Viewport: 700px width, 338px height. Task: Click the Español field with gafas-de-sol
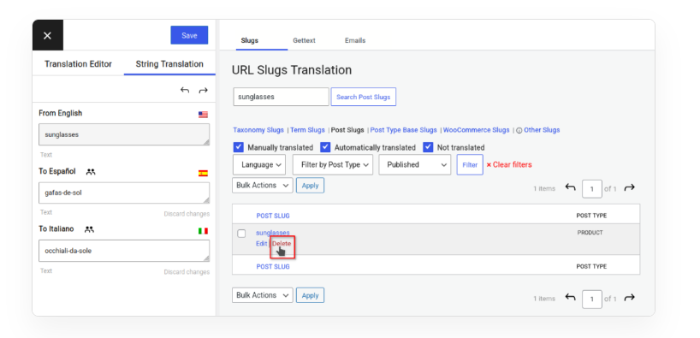coord(124,193)
